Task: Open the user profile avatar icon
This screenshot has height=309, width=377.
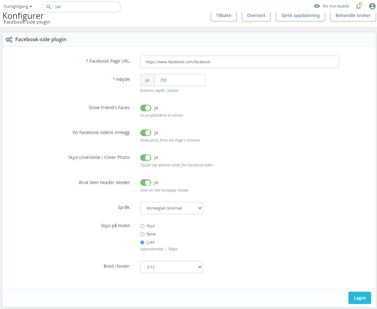Action: pos(372,6)
